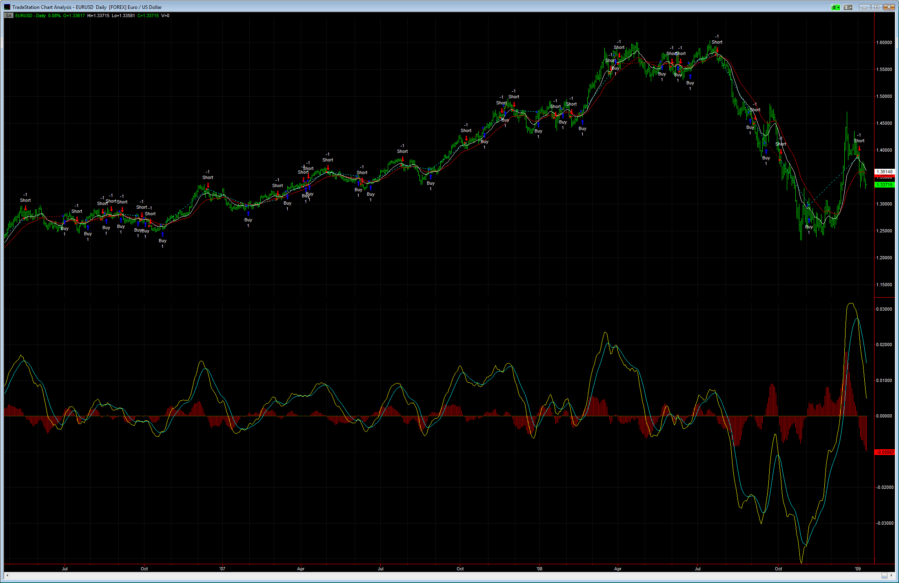This screenshot has width=899, height=583.
Task: Click the TradeStation chart icon in title bar
Action: [x=7, y=7]
